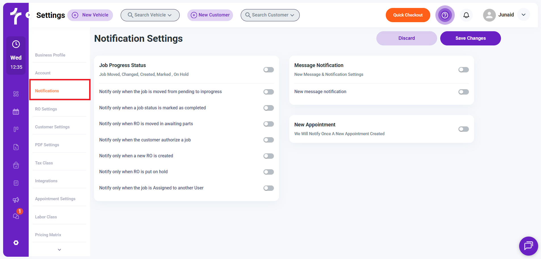Viewport: 541px width, 259px height.
Task: Toggle New Appointment notification switch
Action: coord(463,129)
